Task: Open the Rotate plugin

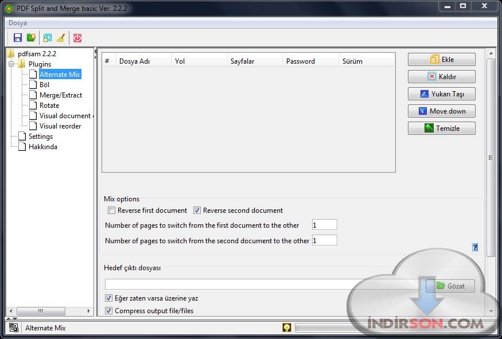Action: 49,106
